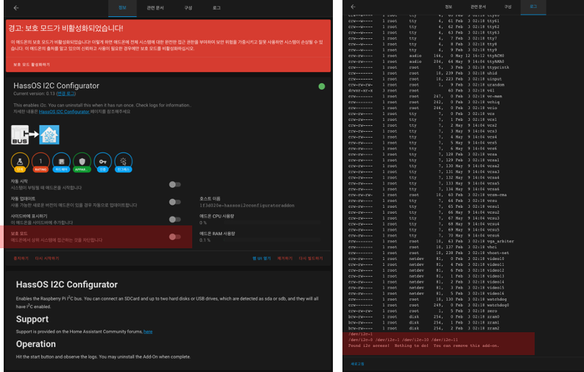Image resolution: width=584 pixels, height=372 pixels.
Task: Click the green AppArmor shield badge
Action: click(82, 162)
